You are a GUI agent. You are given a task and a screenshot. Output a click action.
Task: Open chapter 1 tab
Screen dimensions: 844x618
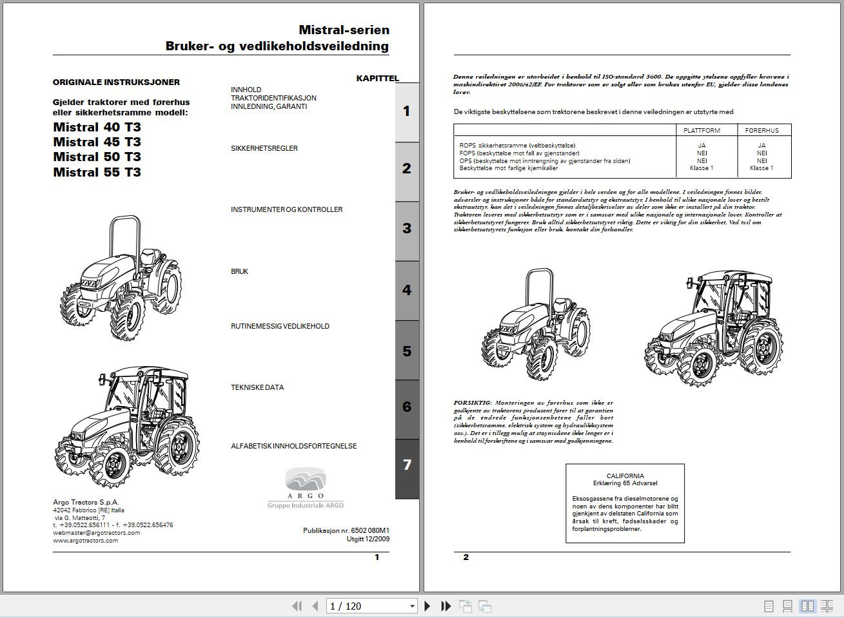407,112
